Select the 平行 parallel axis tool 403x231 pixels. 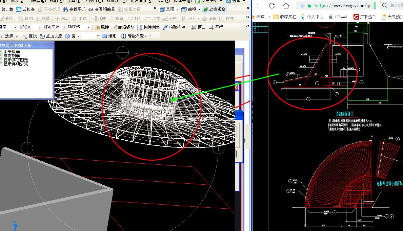coord(216,27)
